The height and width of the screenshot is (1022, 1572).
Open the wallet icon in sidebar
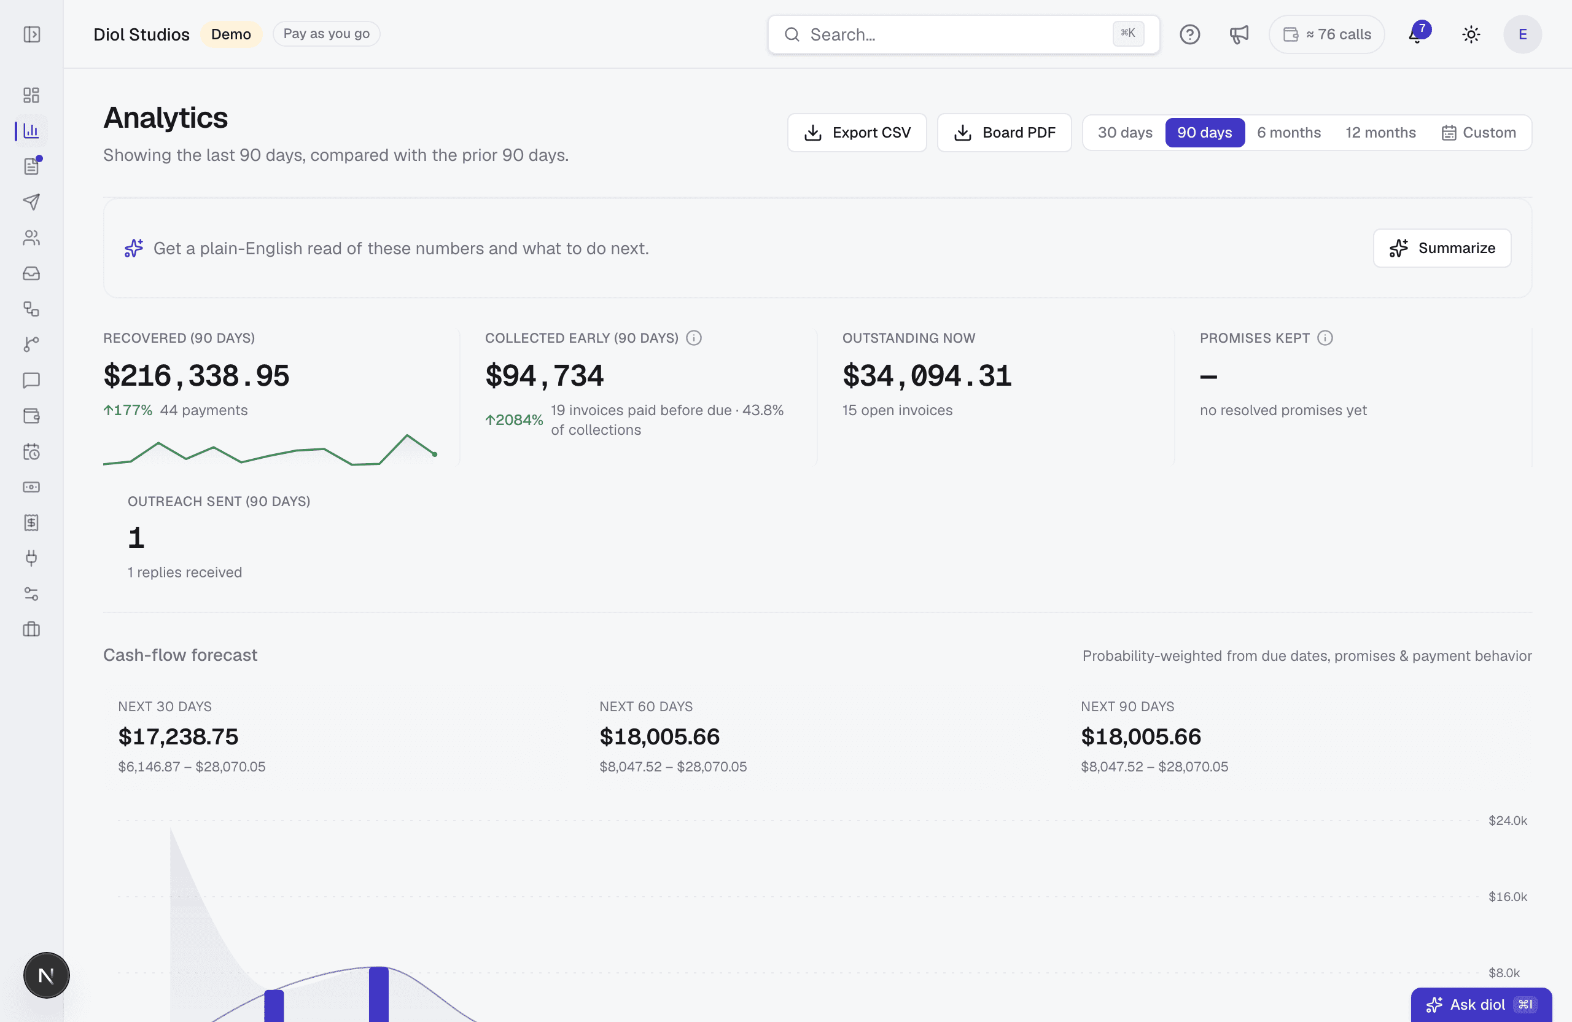[x=31, y=416]
